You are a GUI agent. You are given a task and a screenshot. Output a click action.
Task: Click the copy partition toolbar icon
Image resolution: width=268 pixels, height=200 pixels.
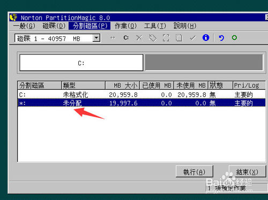click(179, 38)
